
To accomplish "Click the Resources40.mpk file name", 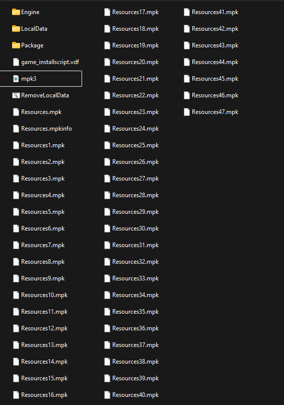I will point(135,395).
